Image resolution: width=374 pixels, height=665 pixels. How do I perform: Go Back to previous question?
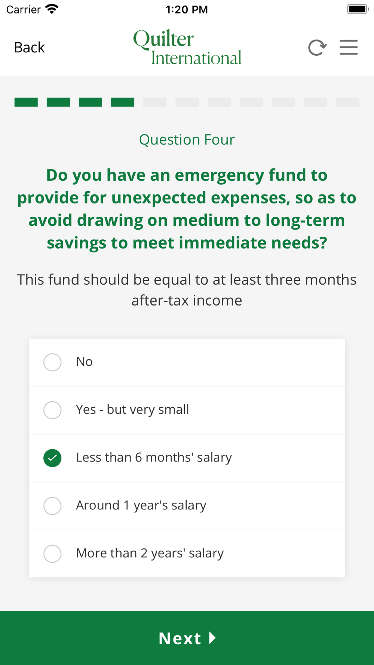pos(29,47)
